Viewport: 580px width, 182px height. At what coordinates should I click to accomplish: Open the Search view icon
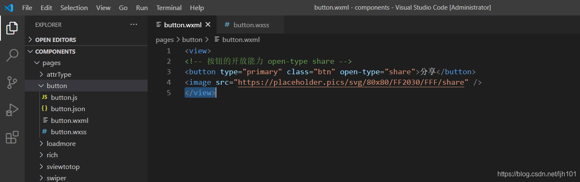(x=12, y=55)
